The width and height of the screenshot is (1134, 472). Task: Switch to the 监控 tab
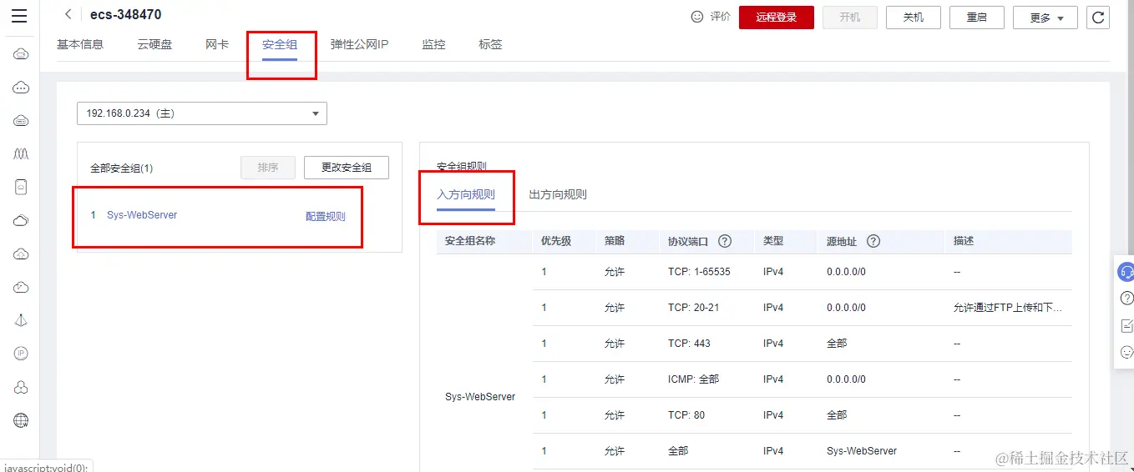pos(433,44)
